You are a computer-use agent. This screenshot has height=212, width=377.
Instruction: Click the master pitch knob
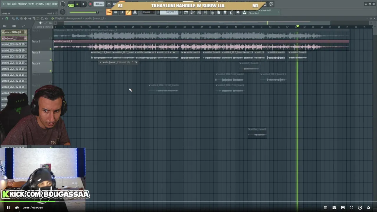pyautogui.click(x=63, y=12)
